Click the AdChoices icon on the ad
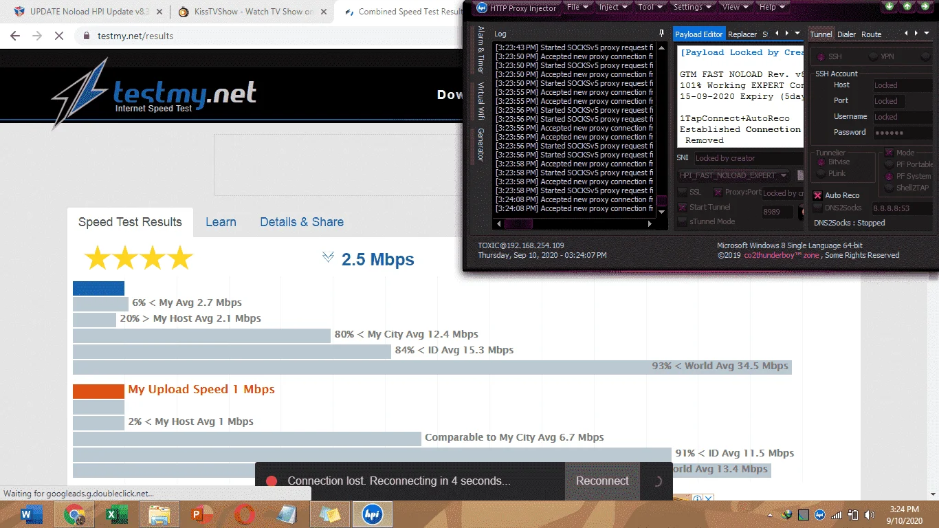This screenshot has width=939, height=528. 696,498
